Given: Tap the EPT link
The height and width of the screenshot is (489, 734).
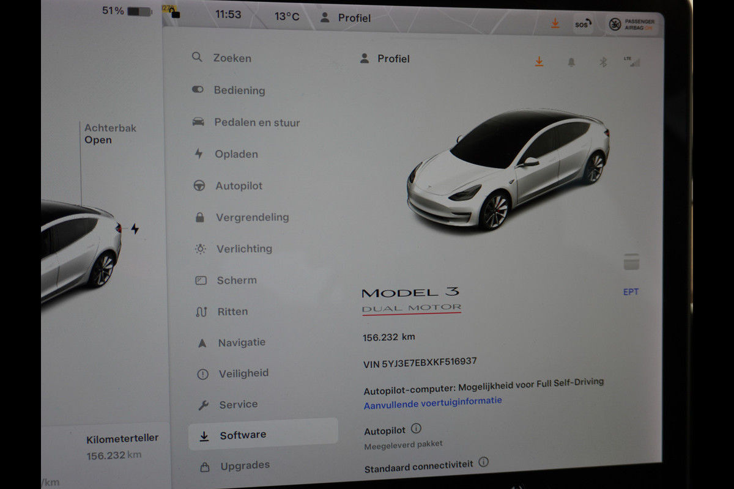Looking at the screenshot, I should pos(631,292).
